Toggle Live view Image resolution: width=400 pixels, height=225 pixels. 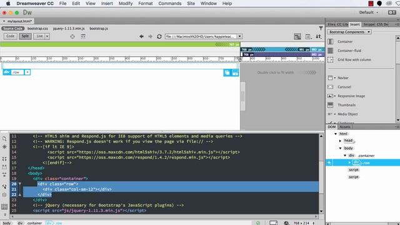click(x=39, y=36)
